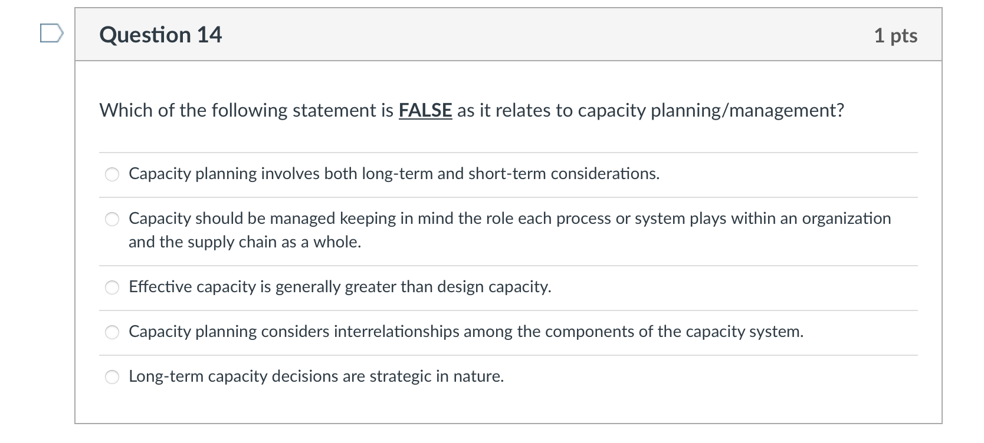Screen dimensions: 984x443
Task: Click the 'Question 14' heading
Action: (160, 35)
